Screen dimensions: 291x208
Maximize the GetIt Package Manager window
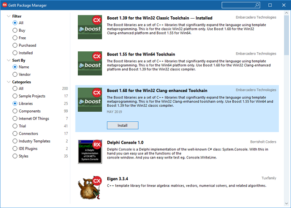(270, 5)
